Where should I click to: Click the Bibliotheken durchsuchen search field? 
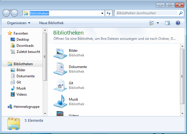pyautogui.click(x=146, y=13)
